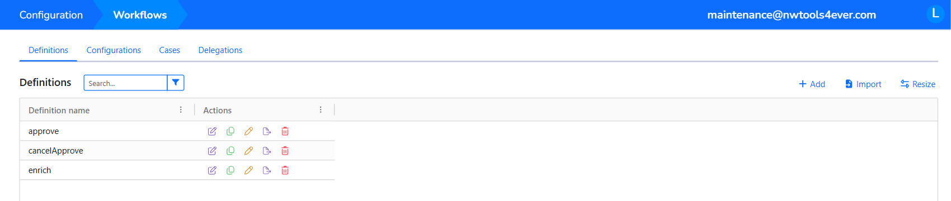Open purple edit icon for enrich

[x=212, y=170]
